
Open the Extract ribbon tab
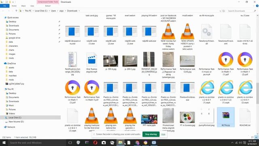(48, 6)
